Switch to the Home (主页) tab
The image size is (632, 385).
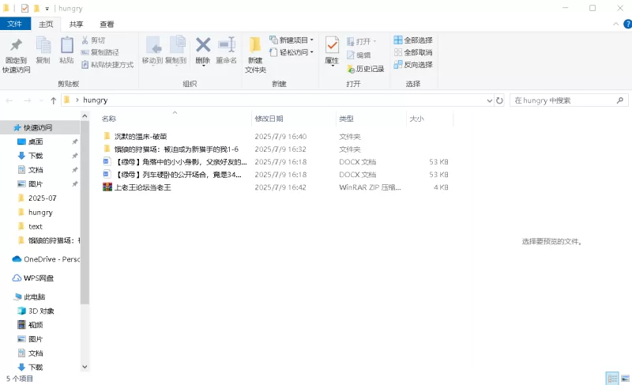point(46,25)
